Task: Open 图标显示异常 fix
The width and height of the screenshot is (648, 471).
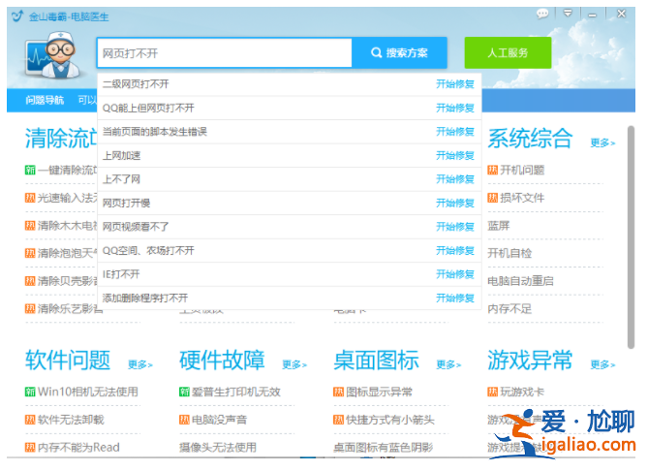Action: tap(379, 392)
